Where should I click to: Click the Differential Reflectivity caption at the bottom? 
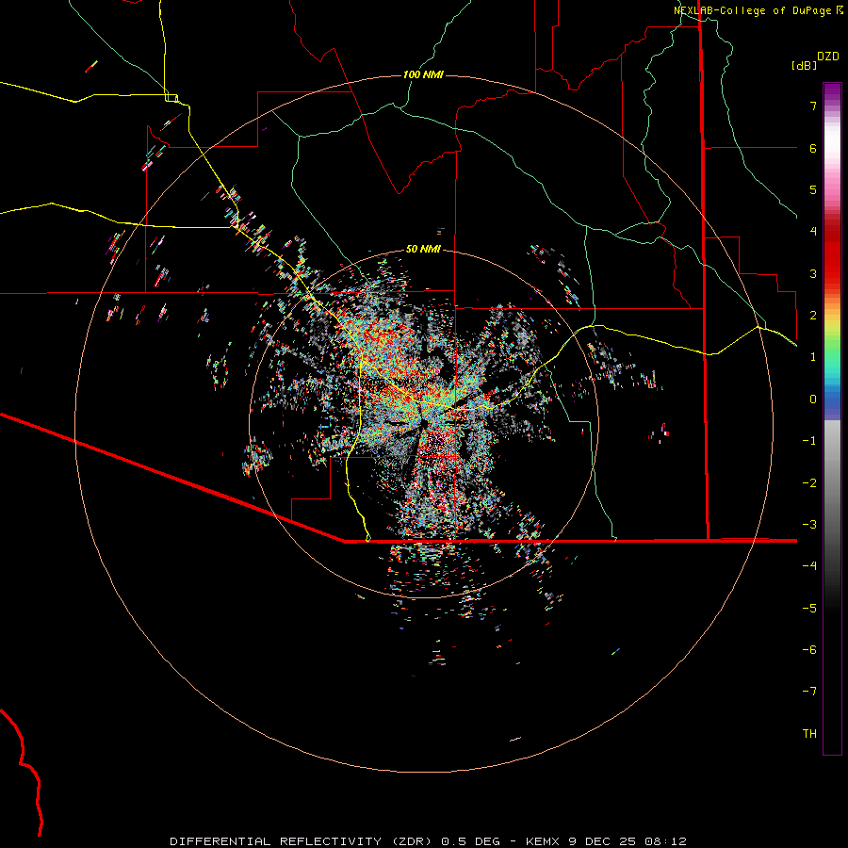pyautogui.click(x=428, y=841)
